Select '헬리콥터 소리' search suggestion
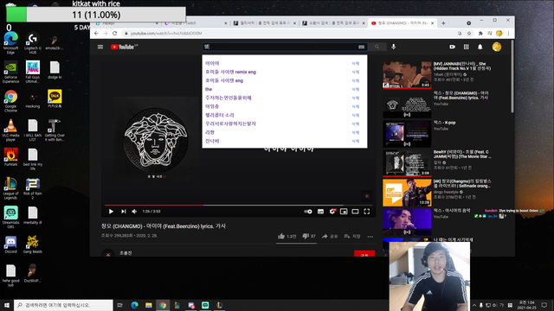Viewport: 554px width, 311px height. point(220,115)
